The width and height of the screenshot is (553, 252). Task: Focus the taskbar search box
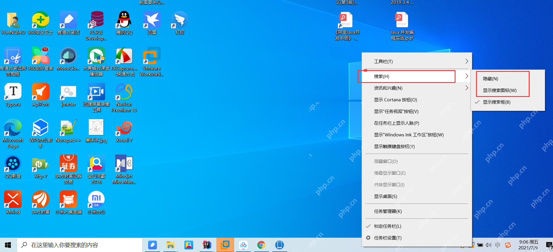point(80,245)
